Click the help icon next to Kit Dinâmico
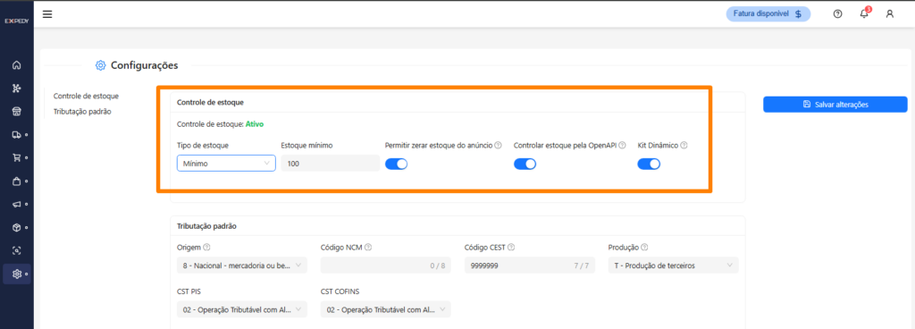This screenshot has height=329, width=915. point(684,145)
